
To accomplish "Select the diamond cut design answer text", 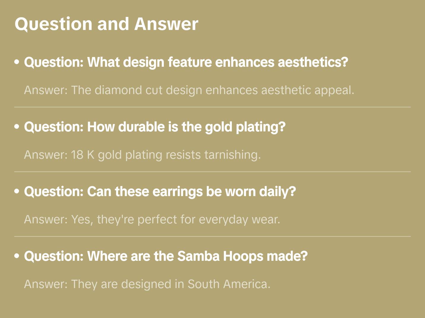I will [x=189, y=90].
